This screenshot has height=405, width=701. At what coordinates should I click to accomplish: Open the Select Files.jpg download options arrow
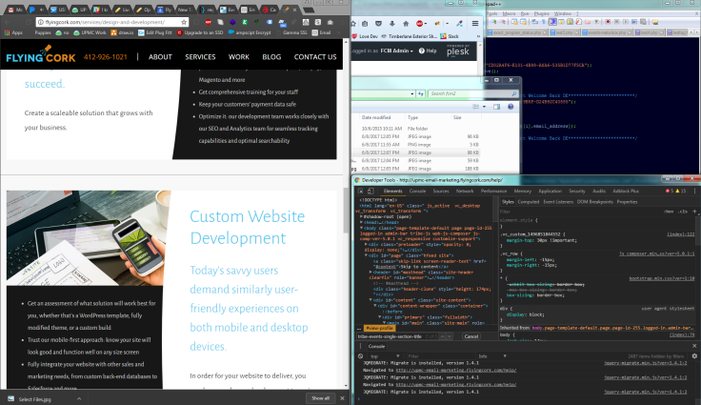[x=79, y=398]
